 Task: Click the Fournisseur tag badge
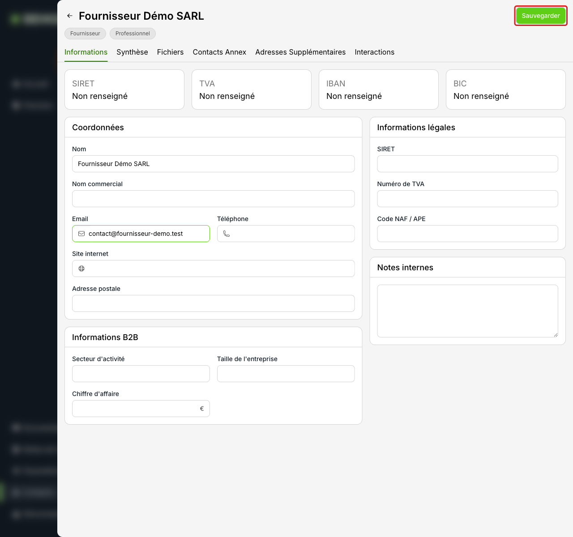tap(85, 34)
